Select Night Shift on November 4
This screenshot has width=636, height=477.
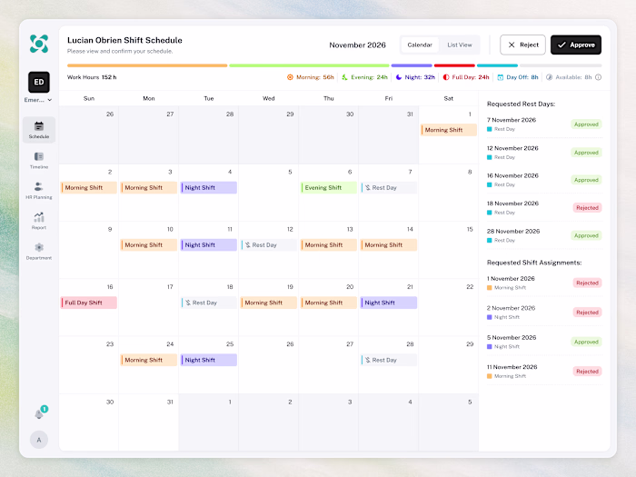(208, 188)
